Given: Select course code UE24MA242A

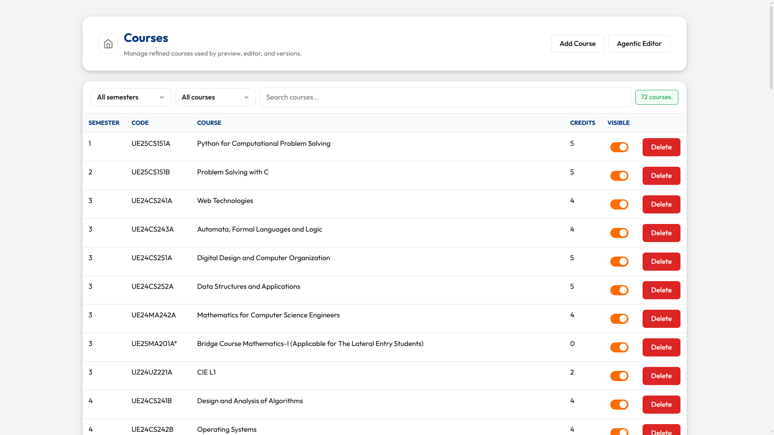Looking at the screenshot, I should pos(154,315).
